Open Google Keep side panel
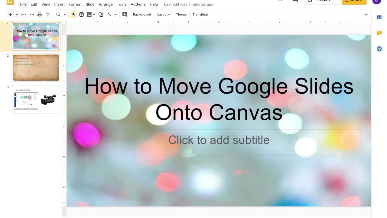Viewport: 387px width, 218px height. [x=379, y=33]
